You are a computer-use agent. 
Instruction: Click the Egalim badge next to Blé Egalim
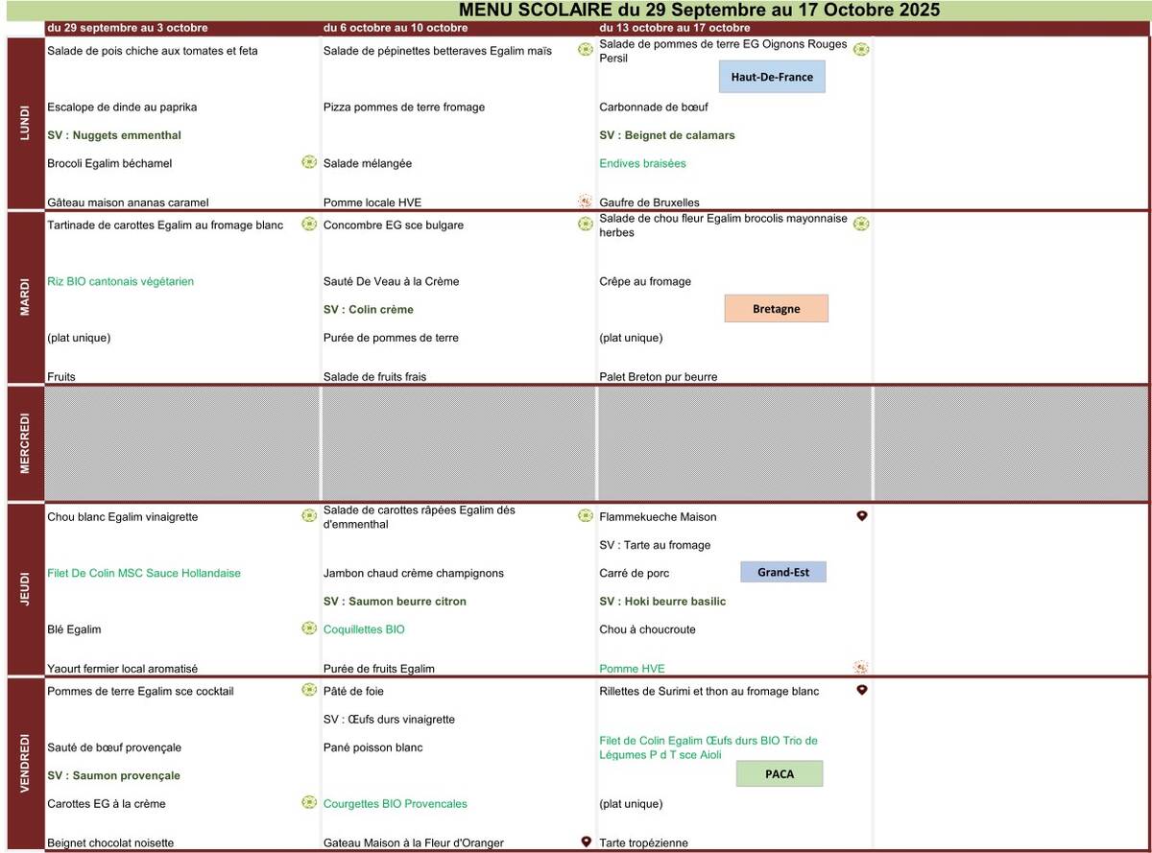click(309, 628)
